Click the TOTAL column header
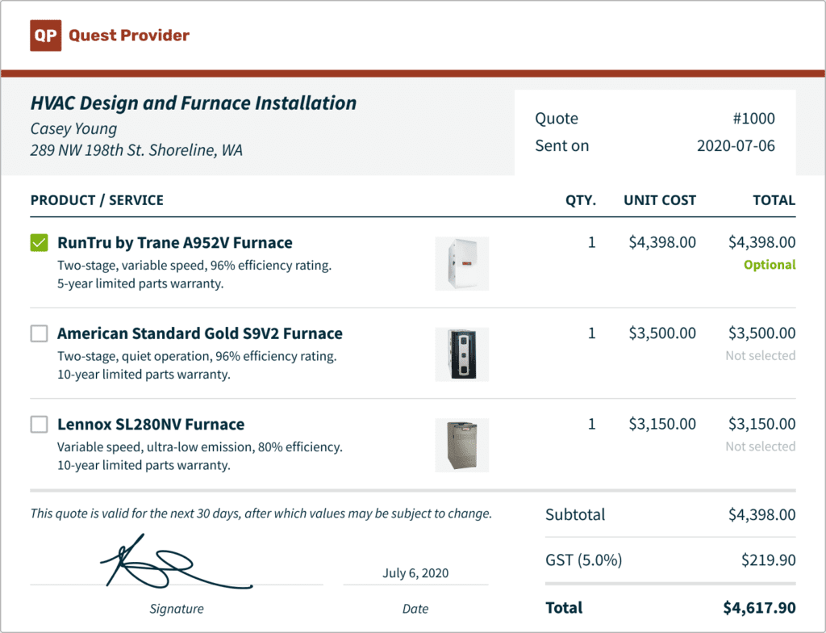 (774, 200)
